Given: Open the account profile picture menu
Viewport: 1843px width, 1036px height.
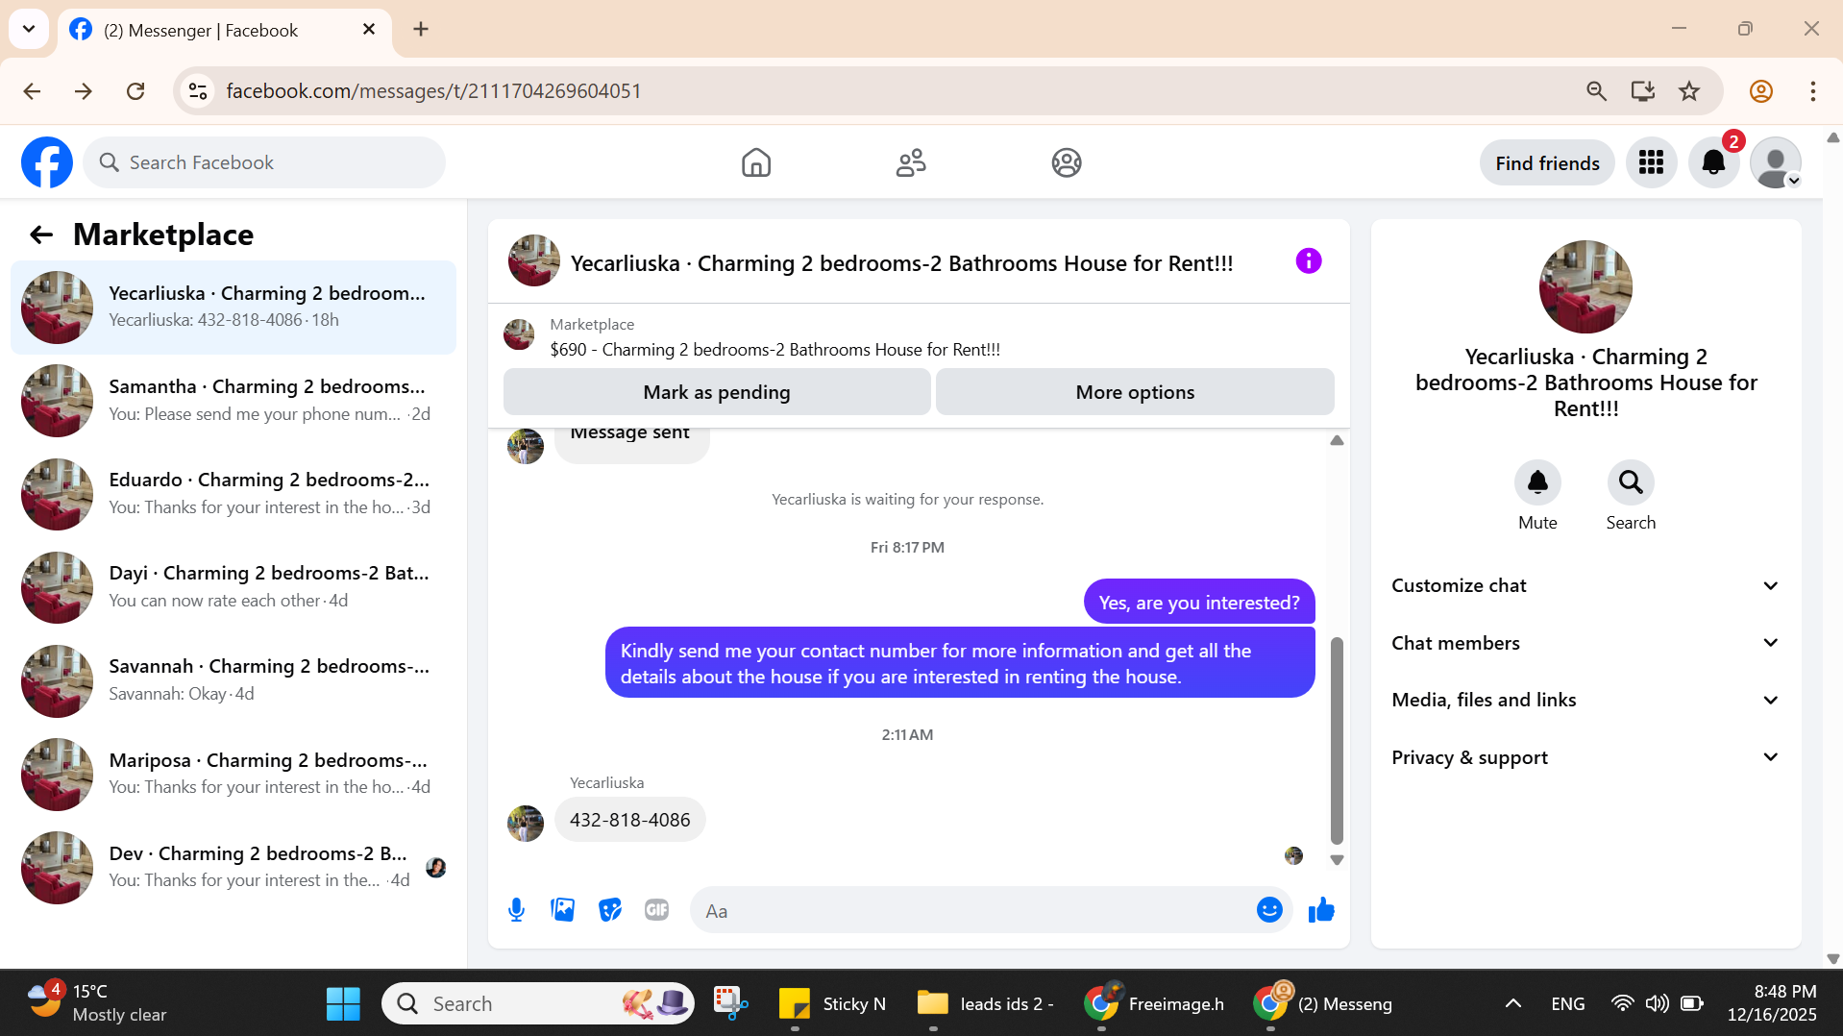Looking at the screenshot, I should 1776,162.
